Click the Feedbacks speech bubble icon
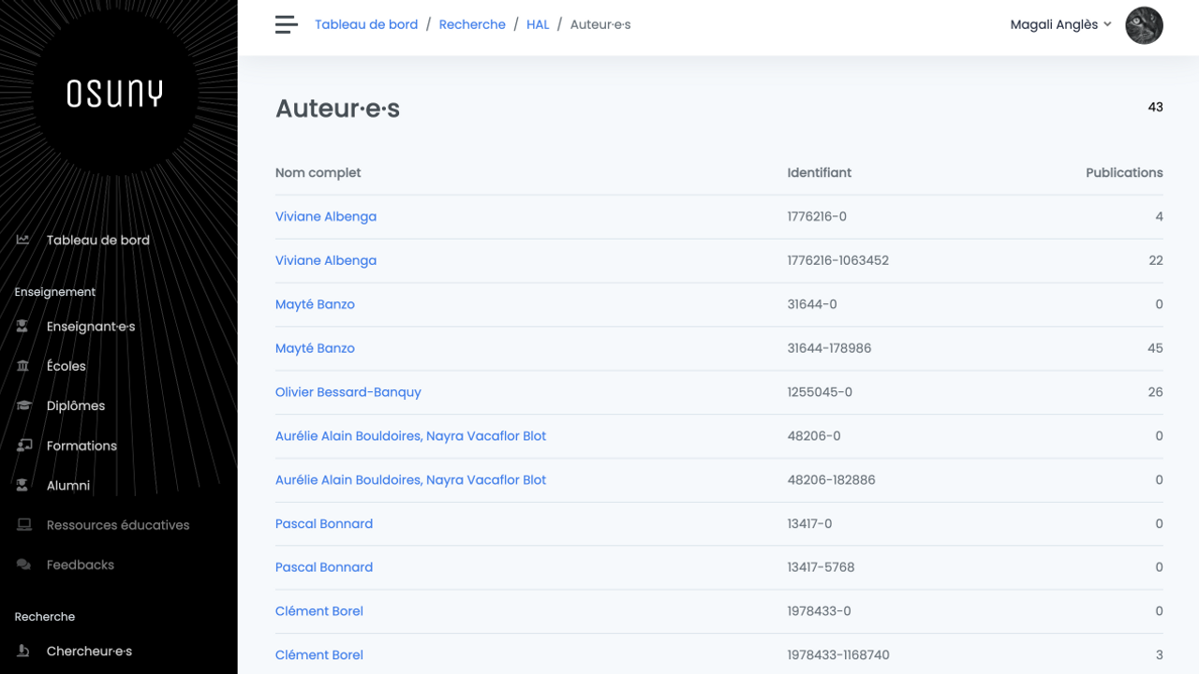This screenshot has height=674, width=1199. click(23, 565)
